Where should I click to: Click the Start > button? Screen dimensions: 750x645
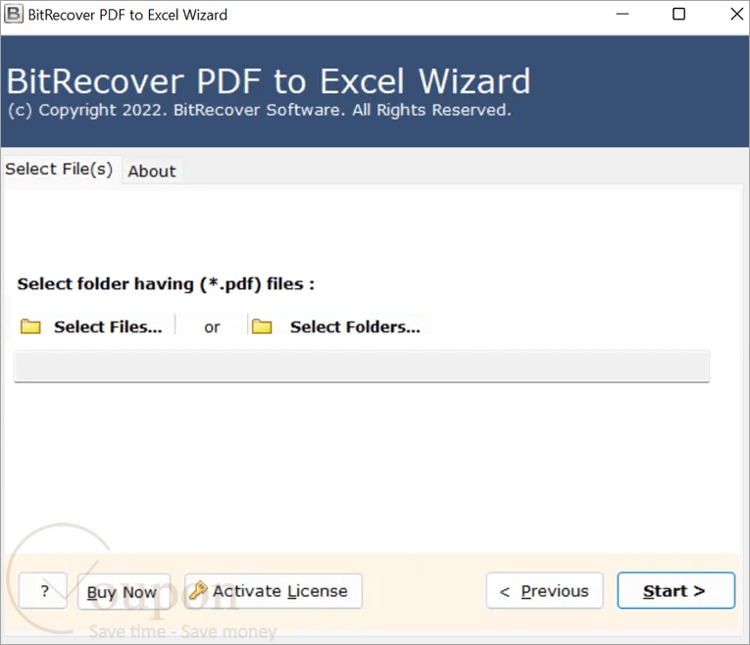pos(675,591)
